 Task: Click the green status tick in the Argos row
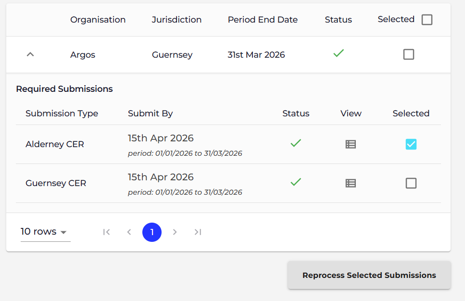pos(339,53)
